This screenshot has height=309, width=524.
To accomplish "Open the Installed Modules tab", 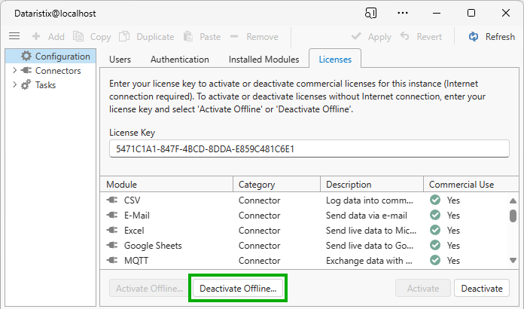I will (264, 59).
